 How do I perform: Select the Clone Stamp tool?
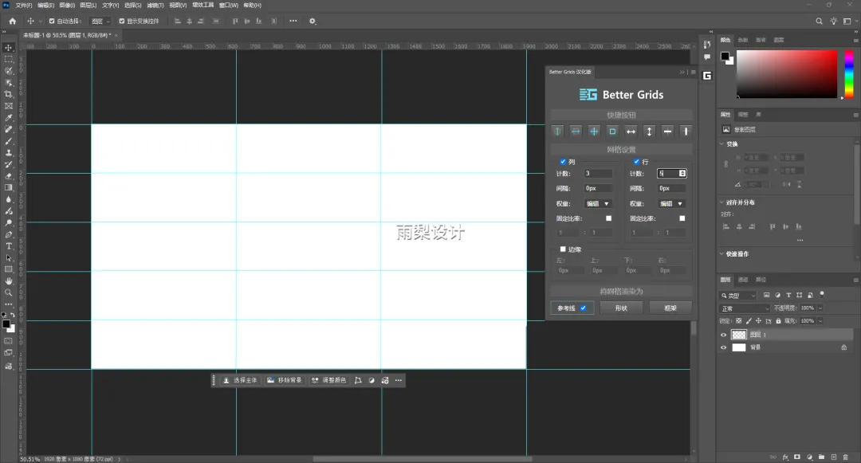pyautogui.click(x=9, y=152)
